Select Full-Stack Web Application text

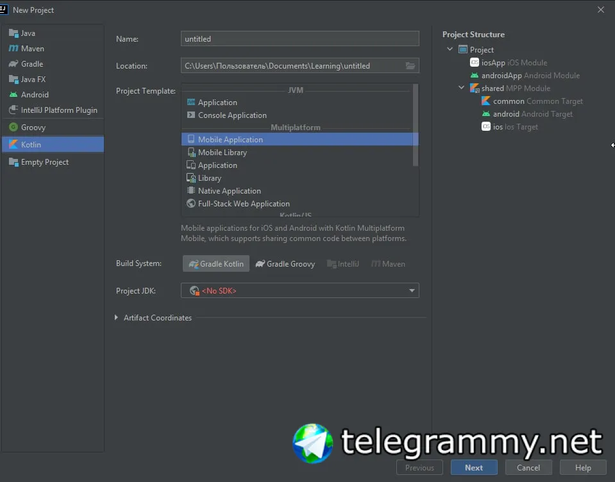244,204
